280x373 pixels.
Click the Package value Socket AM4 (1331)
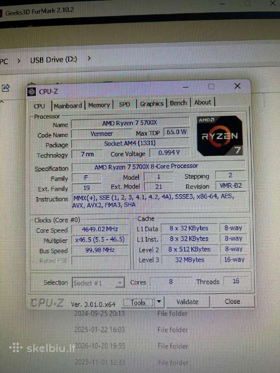130,143
